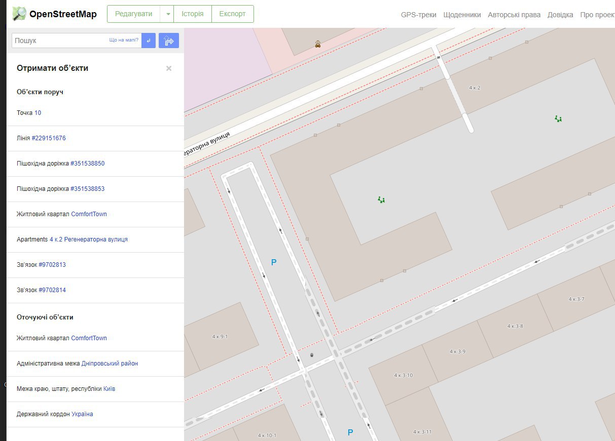
Task: Click the 'ераторна вулиця' street label
Action: point(207,143)
